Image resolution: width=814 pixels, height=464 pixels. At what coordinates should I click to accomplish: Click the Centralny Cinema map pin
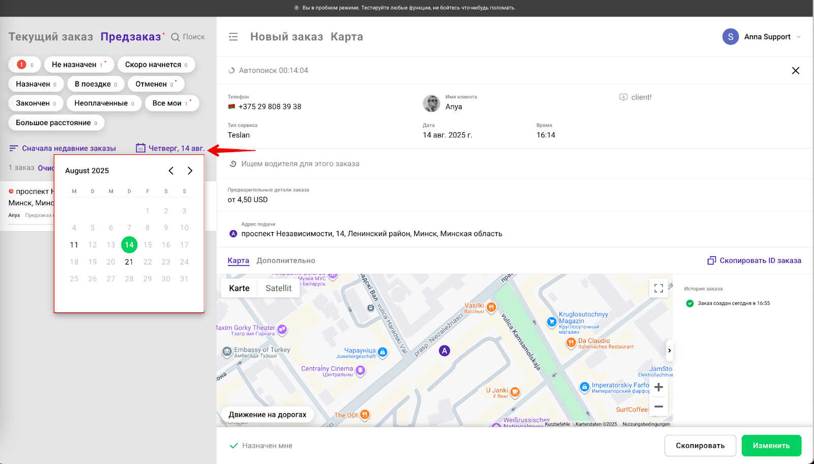pos(360,370)
